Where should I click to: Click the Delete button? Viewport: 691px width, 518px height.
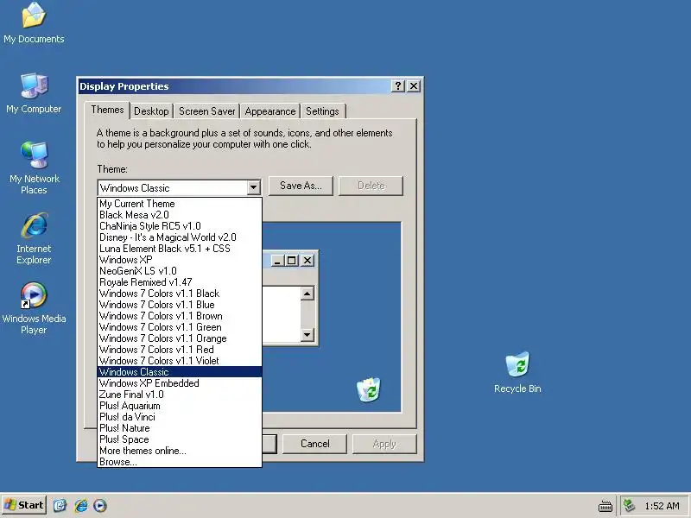point(371,186)
